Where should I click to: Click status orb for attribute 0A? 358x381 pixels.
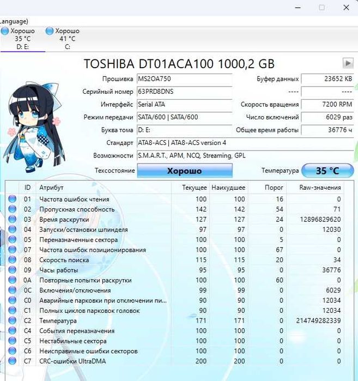(x=13, y=280)
